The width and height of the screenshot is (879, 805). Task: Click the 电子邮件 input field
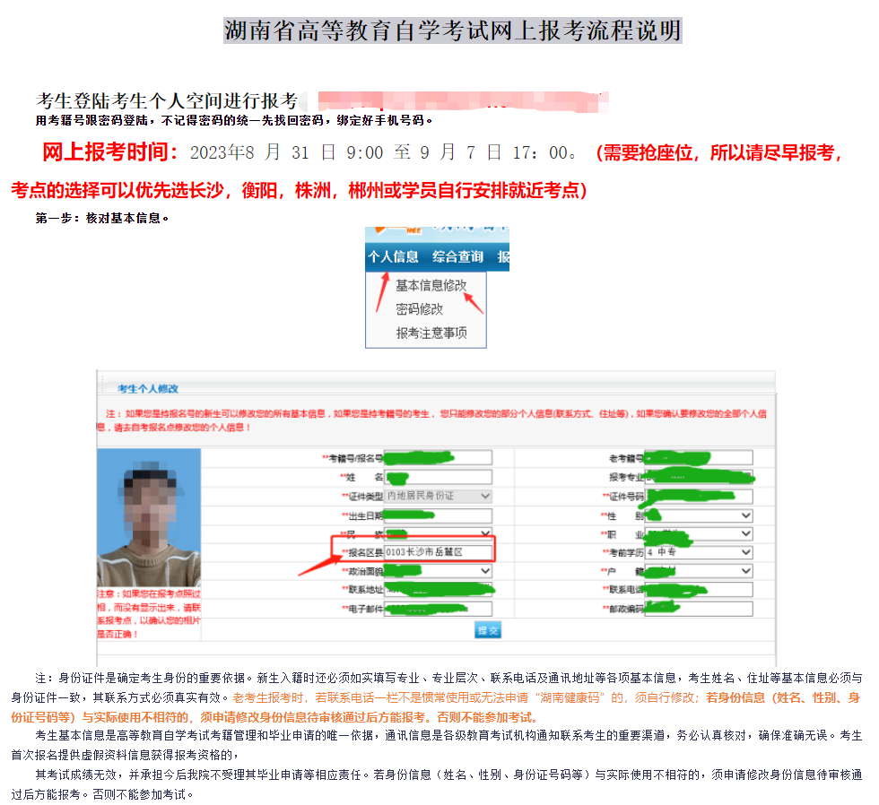(x=438, y=609)
